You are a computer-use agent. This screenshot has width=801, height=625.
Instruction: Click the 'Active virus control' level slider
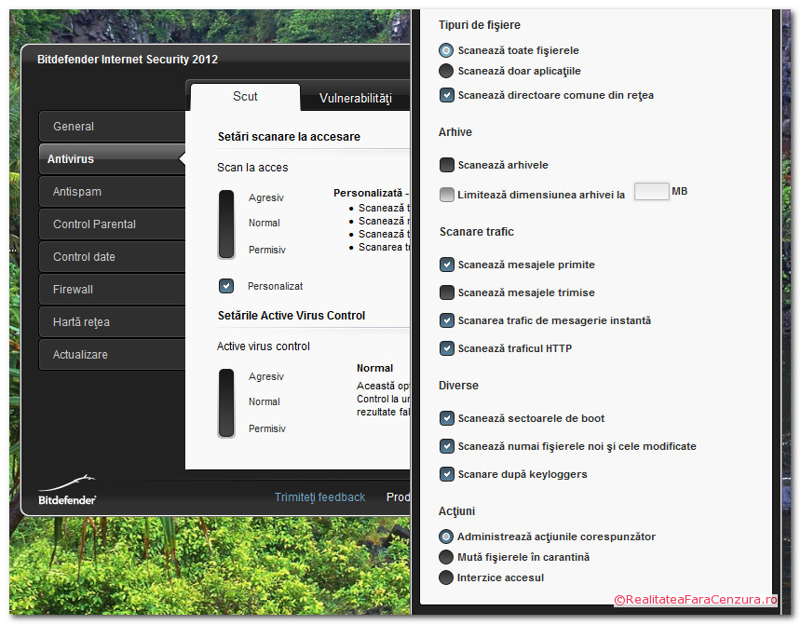click(226, 403)
